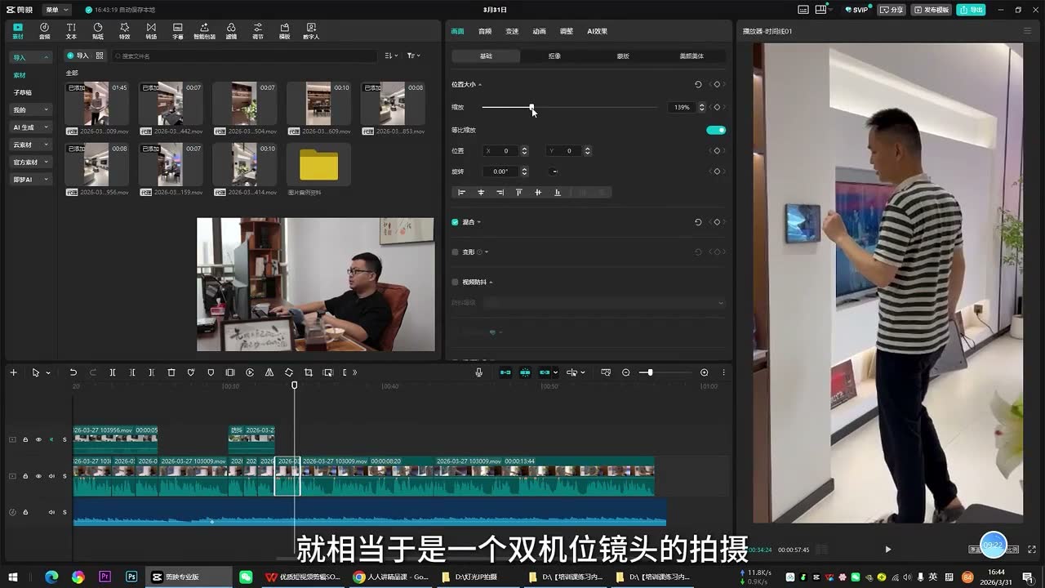Click the delete trash icon in timeline toolbar
The image size is (1045, 588).
click(171, 372)
